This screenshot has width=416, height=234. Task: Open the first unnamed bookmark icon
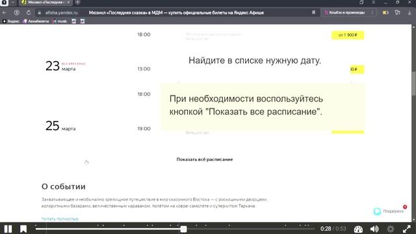coord(73,21)
